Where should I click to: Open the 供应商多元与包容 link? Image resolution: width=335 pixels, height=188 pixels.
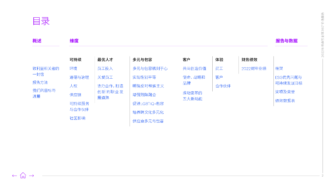pos(148,121)
